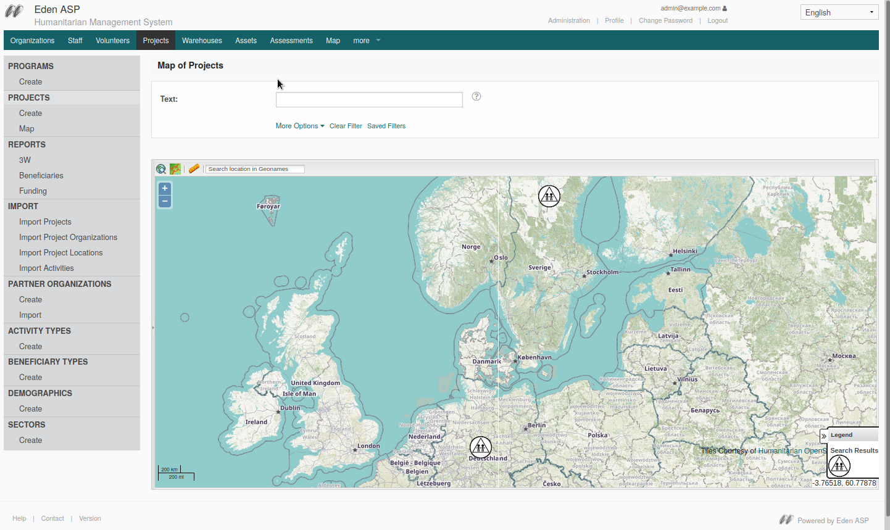Click the Eden ASP logo icon
This screenshot has height=530, width=890.
point(14,12)
